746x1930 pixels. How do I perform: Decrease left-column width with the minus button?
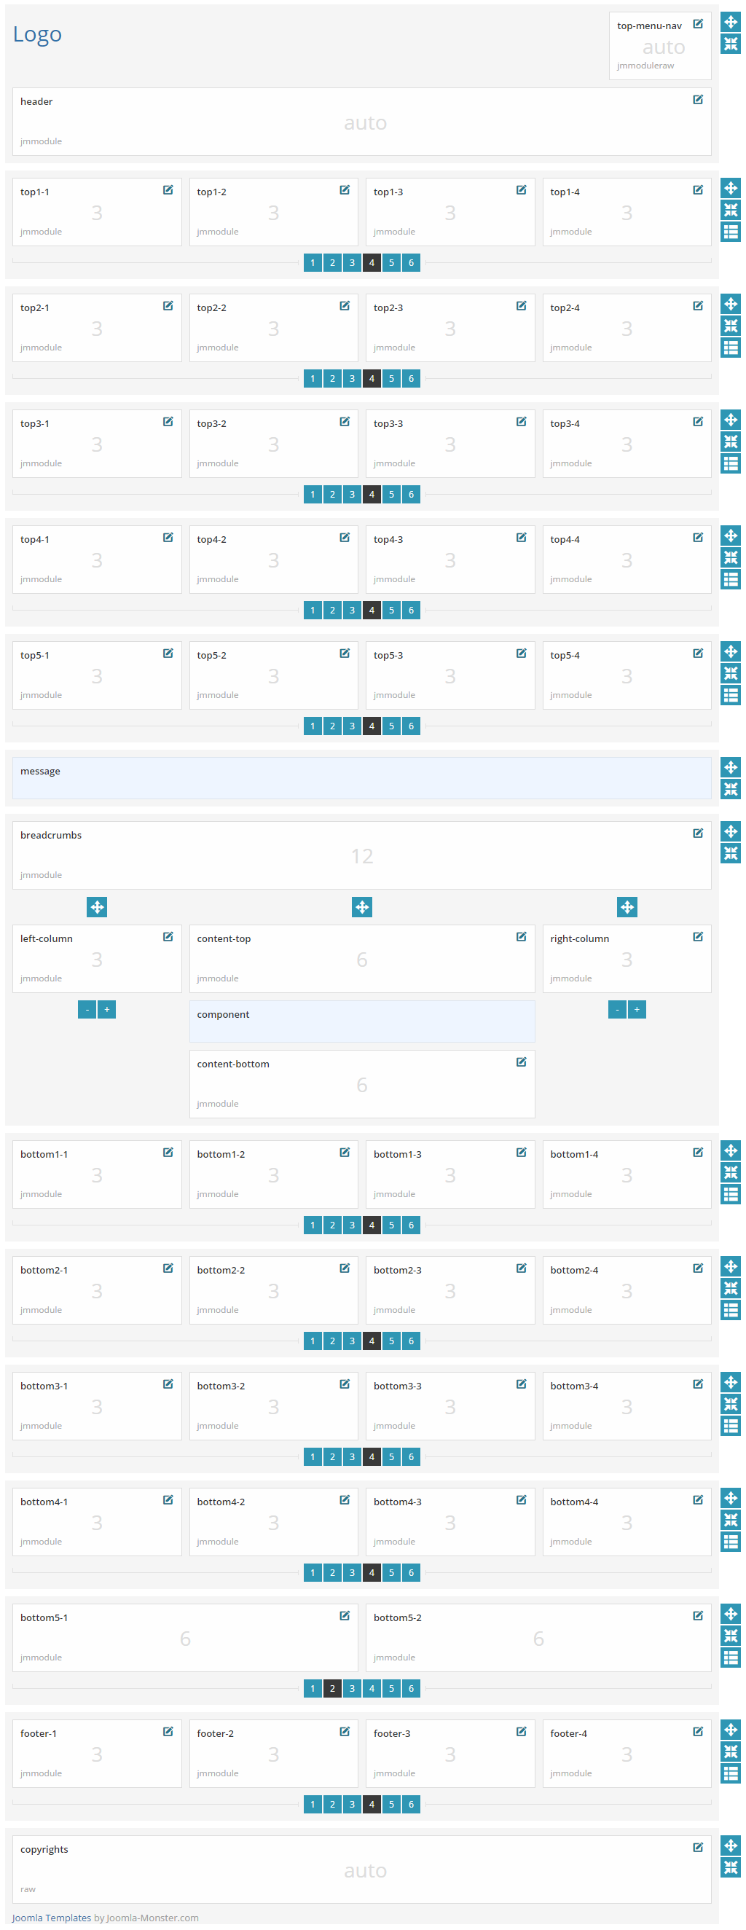87,1009
